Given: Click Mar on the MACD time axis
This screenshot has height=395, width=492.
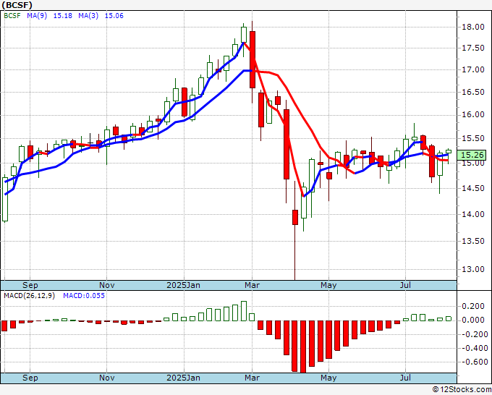Looking at the screenshot, I should (252, 378).
